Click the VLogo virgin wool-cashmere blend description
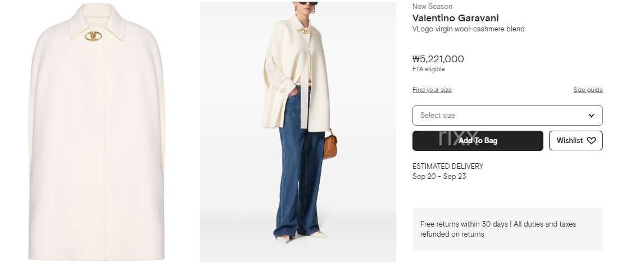 tap(468, 29)
